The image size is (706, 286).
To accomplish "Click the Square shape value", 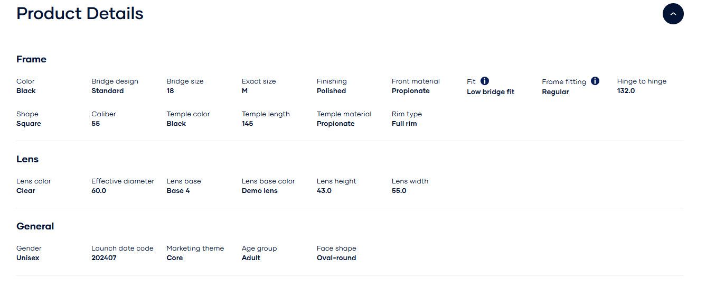I will pyautogui.click(x=29, y=124).
